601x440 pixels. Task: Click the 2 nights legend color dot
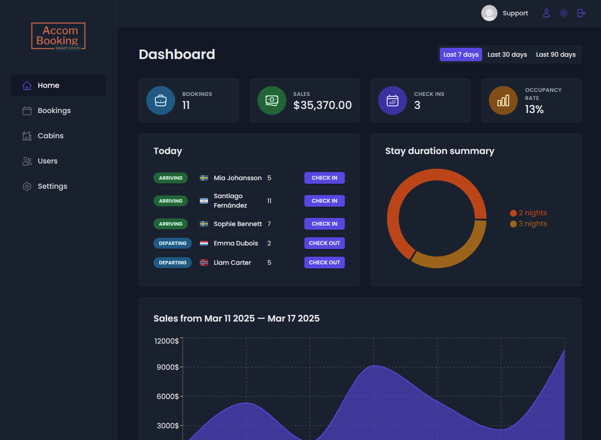513,213
